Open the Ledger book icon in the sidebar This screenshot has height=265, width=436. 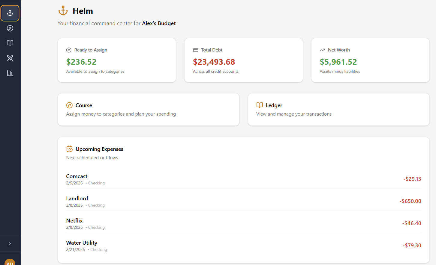click(x=10, y=43)
